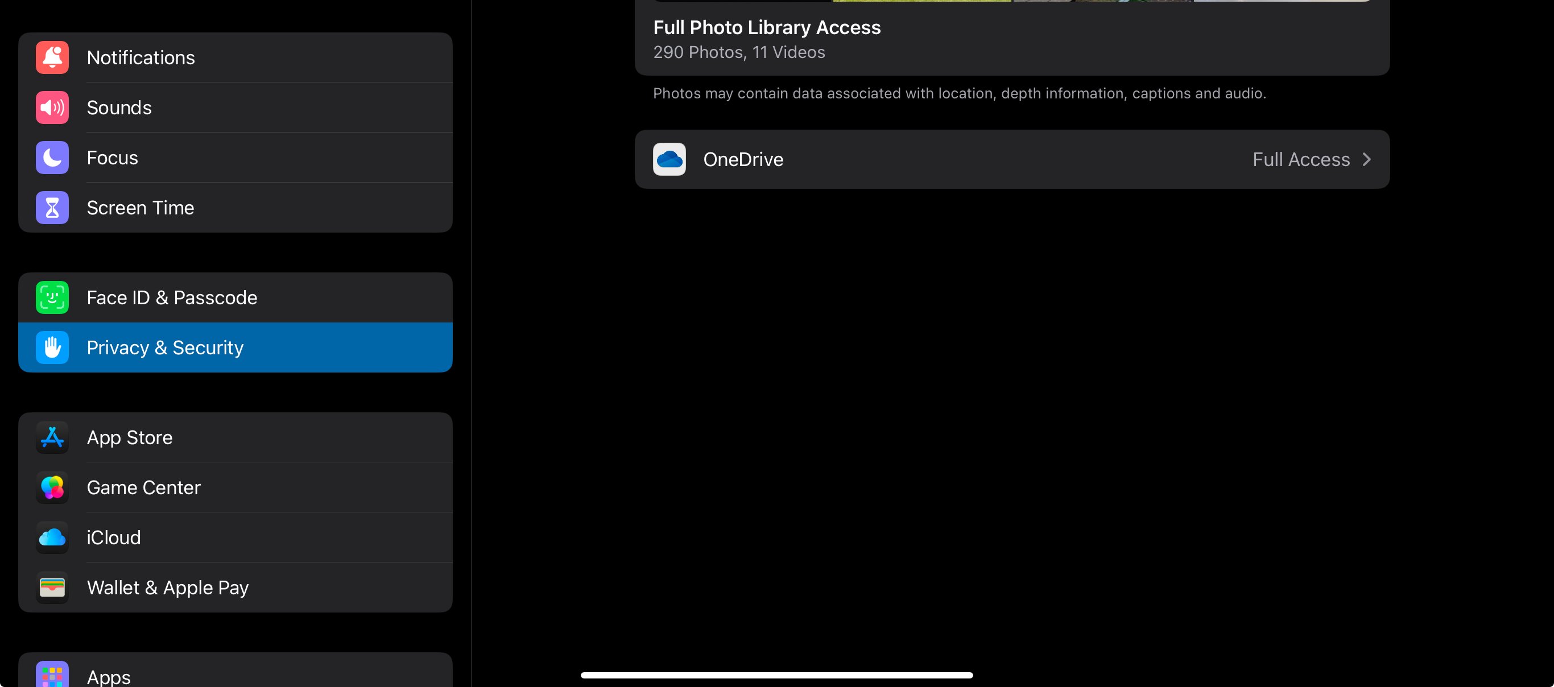Tap the red Notifications bell icon
The image size is (1554, 687).
click(x=52, y=57)
